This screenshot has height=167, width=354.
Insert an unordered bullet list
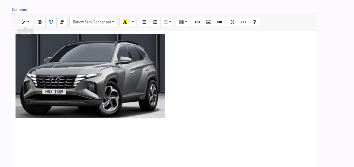[x=144, y=22]
